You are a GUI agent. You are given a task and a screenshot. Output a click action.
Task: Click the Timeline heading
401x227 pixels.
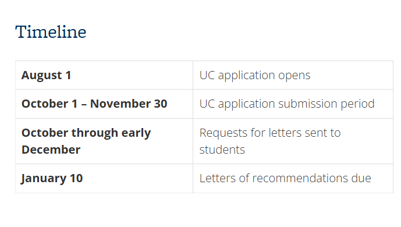pos(51,32)
